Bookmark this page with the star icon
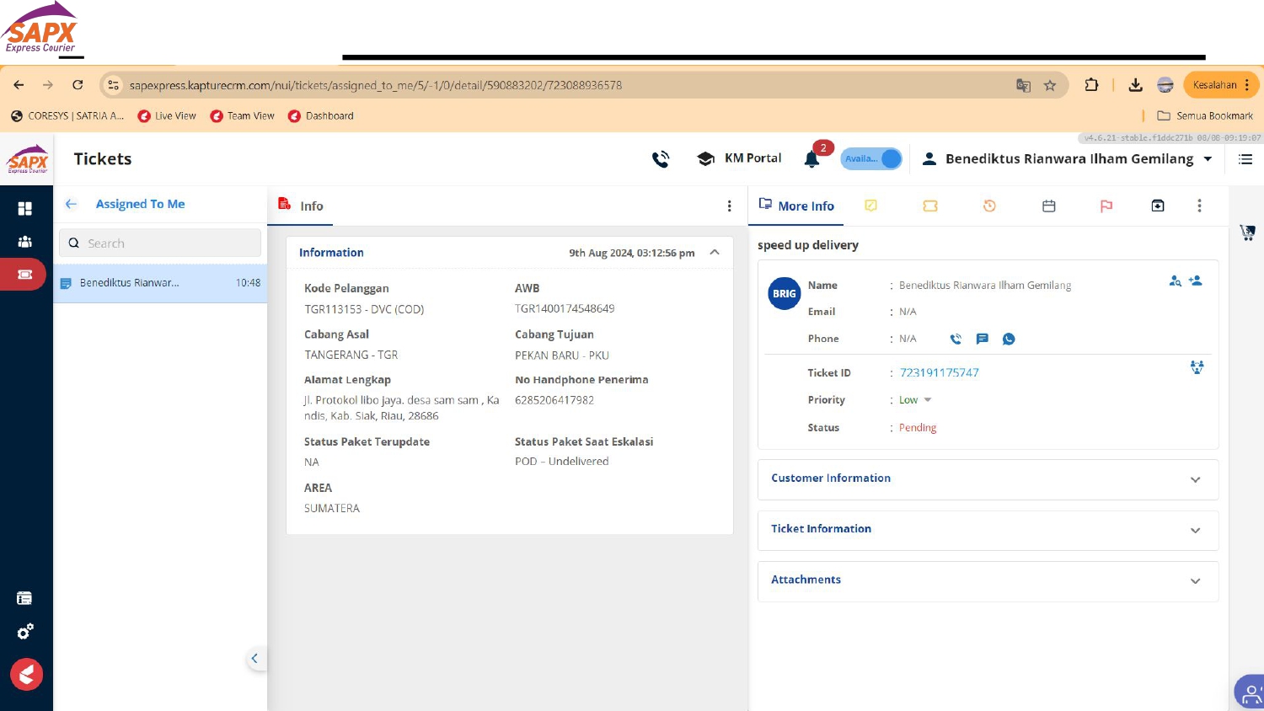Screen dimensions: 1264x711 pos(1050,85)
